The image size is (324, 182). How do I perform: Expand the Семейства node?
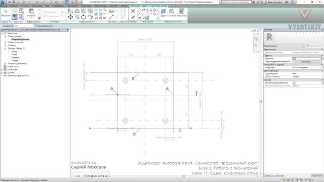[2, 70]
